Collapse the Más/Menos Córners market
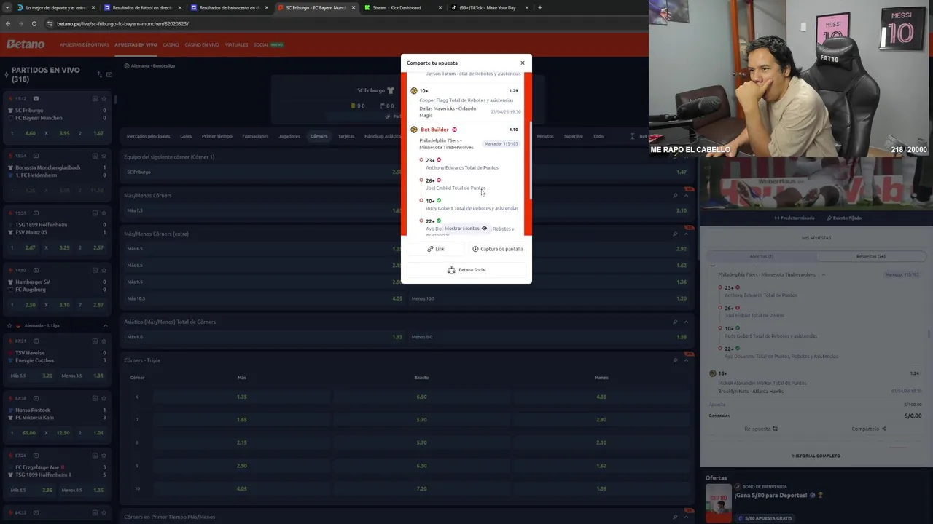933x524 pixels. 686,195
